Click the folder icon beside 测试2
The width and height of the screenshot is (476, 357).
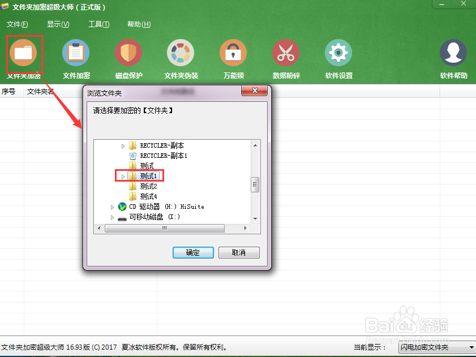click(132, 186)
